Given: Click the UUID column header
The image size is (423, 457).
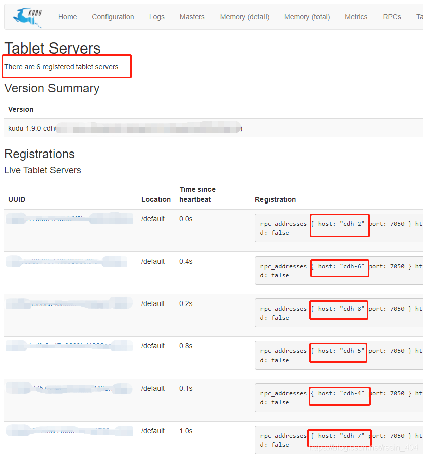Looking at the screenshot, I should point(17,199).
